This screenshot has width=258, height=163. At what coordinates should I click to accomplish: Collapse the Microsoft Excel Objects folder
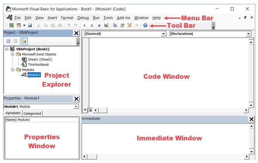(x=12, y=54)
